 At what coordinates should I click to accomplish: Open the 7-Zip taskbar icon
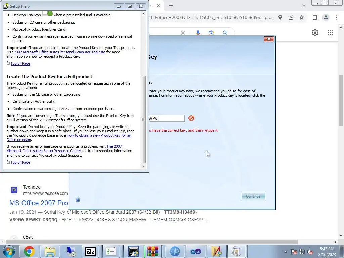[x=90, y=251]
